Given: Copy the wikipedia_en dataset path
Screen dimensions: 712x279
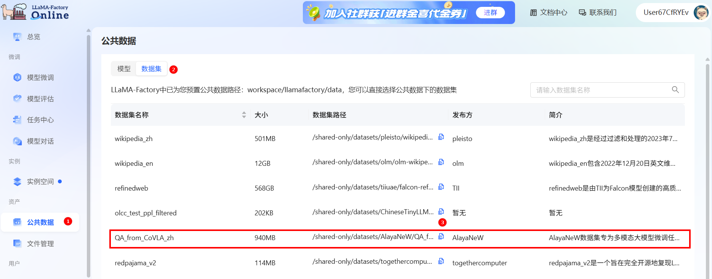Looking at the screenshot, I should 441,162.
